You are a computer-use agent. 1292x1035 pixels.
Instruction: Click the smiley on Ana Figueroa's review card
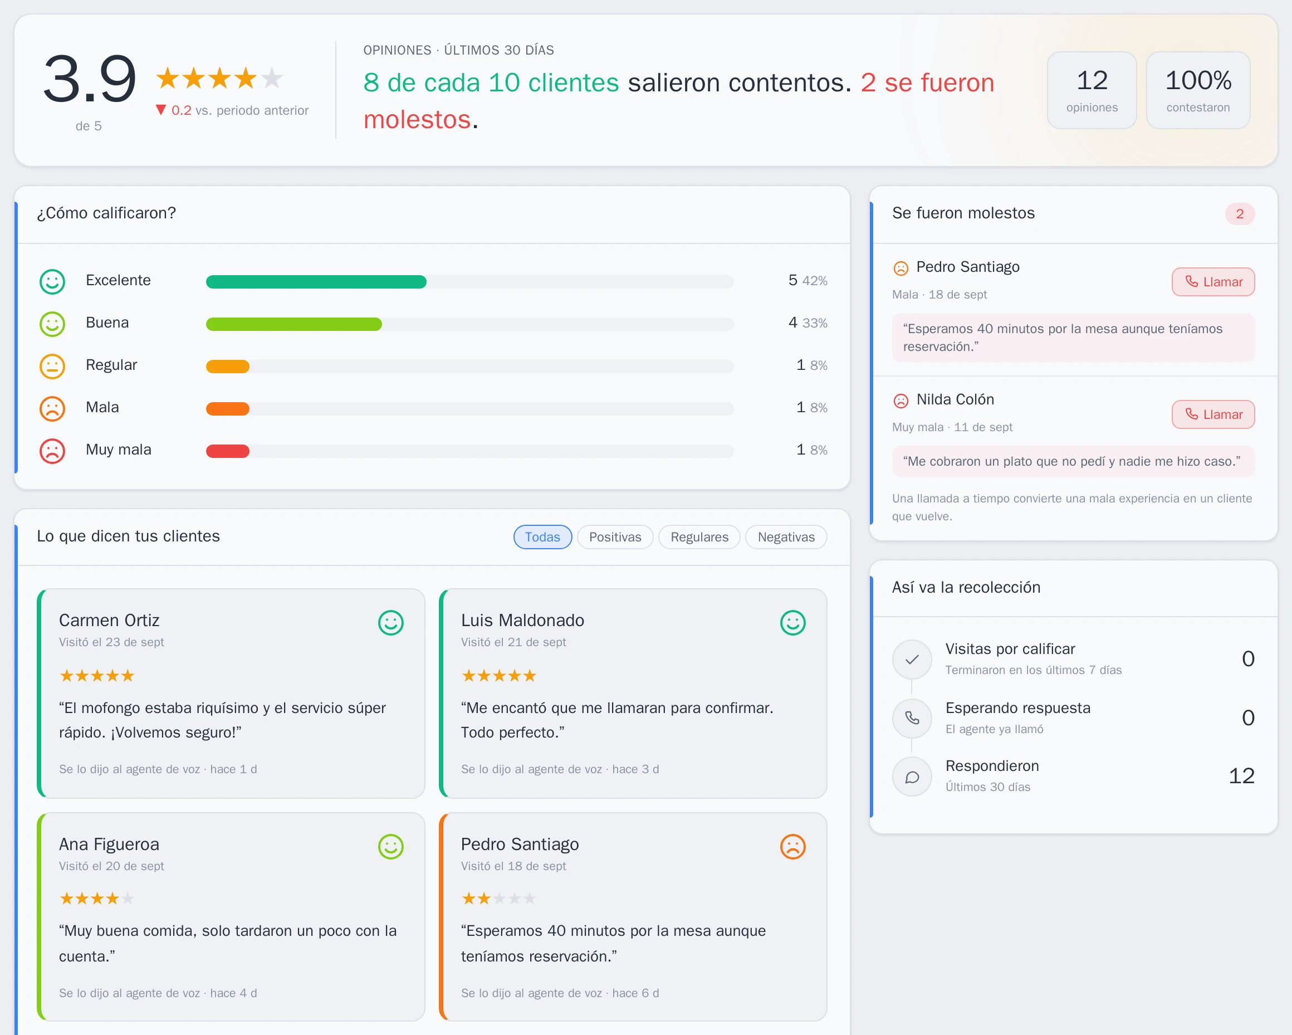point(391,847)
